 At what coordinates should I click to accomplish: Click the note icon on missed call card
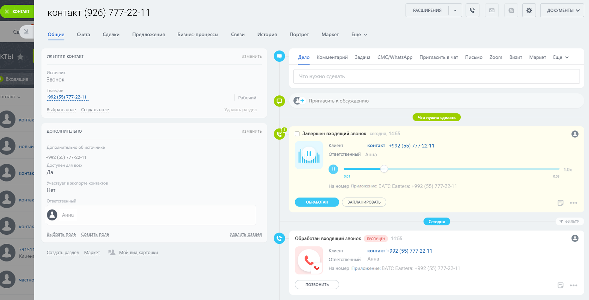click(560, 285)
